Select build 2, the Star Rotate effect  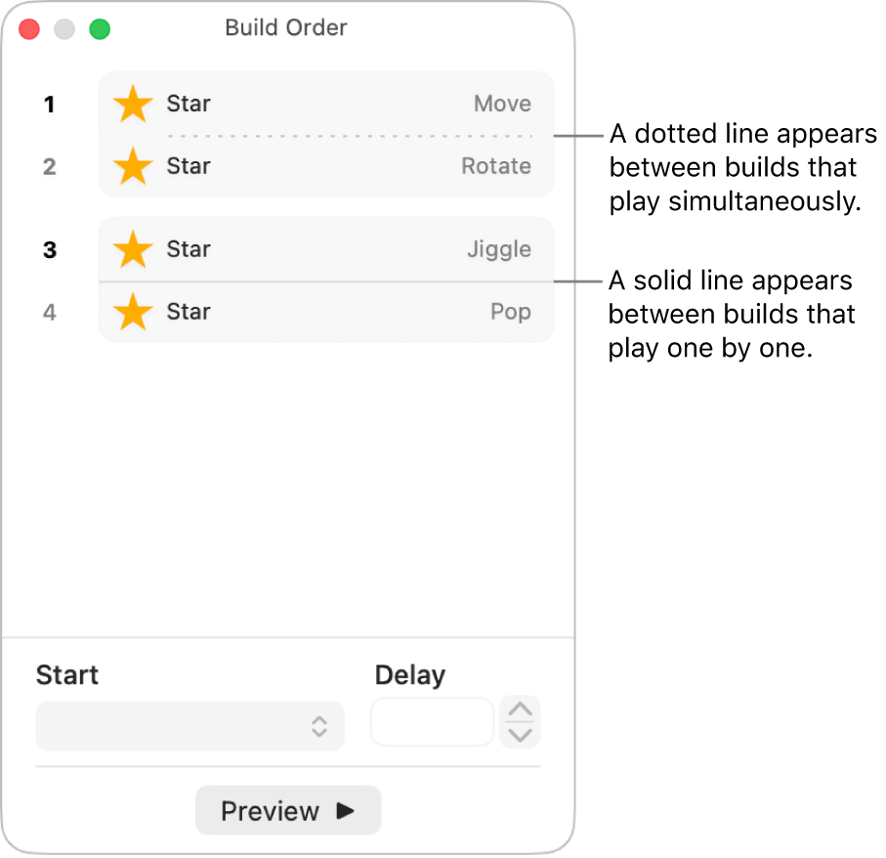[322, 166]
